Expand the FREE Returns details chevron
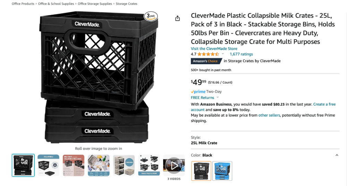The height and width of the screenshot is (186, 347). click(218, 98)
